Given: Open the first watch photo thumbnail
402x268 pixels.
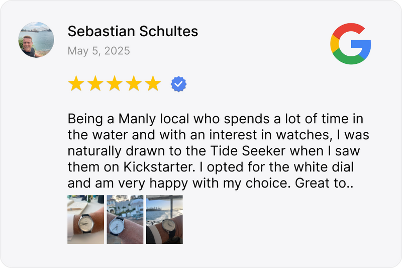Looking at the screenshot, I should click(86, 220).
